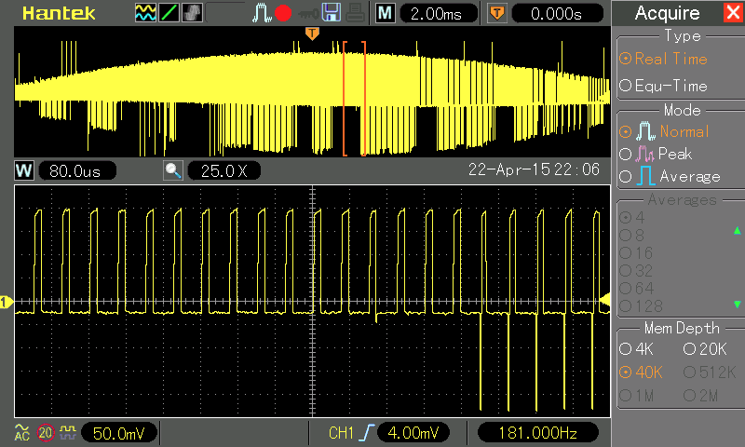Screen dimensions: 745x447
Task: Click the trigger level arrow on right edge
Action: coord(604,300)
